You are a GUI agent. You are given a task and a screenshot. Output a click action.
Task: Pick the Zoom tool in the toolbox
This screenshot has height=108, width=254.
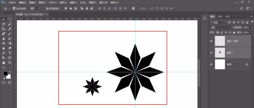(x=10, y=62)
